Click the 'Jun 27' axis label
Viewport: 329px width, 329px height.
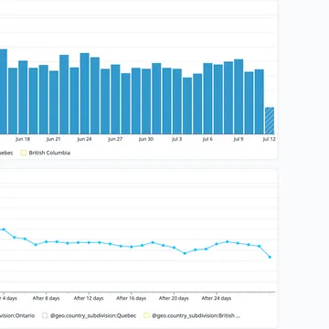[115, 139]
